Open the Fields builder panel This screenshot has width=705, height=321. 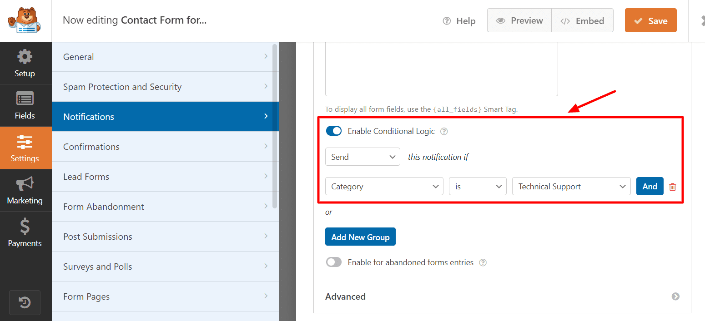pyautogui.click(x=25, y=105)
